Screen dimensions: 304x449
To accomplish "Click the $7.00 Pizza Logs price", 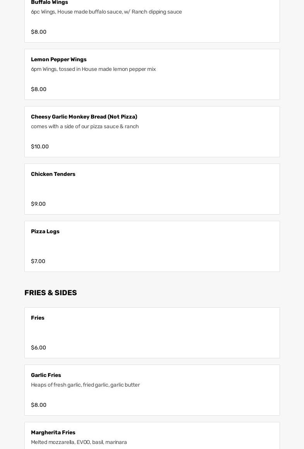I will pyautogui.click(x=38, y=261).
